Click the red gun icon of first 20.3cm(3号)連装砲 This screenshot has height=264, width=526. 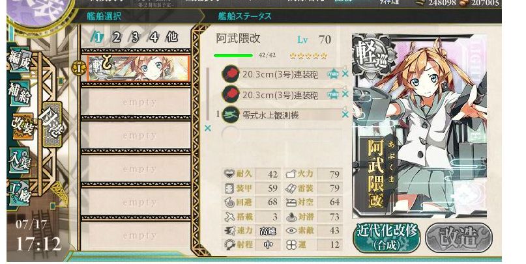point(231,74)
